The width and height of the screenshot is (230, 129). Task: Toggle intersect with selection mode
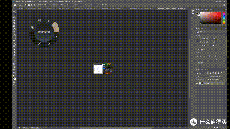pos(35,5)
